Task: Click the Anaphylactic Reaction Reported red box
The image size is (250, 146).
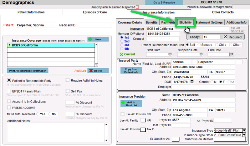Action: pos(137,7)
